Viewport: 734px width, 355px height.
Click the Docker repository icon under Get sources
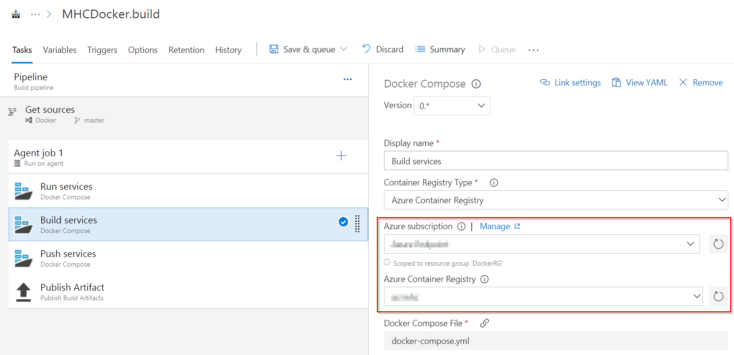coord(29,120)
